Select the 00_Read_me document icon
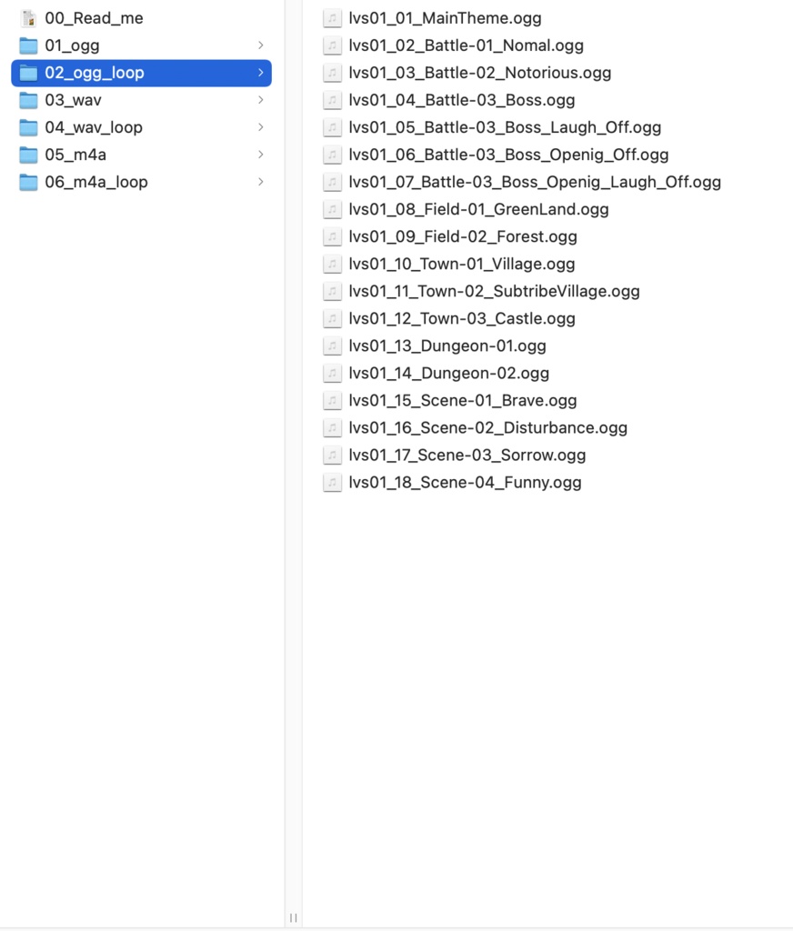 28,18
